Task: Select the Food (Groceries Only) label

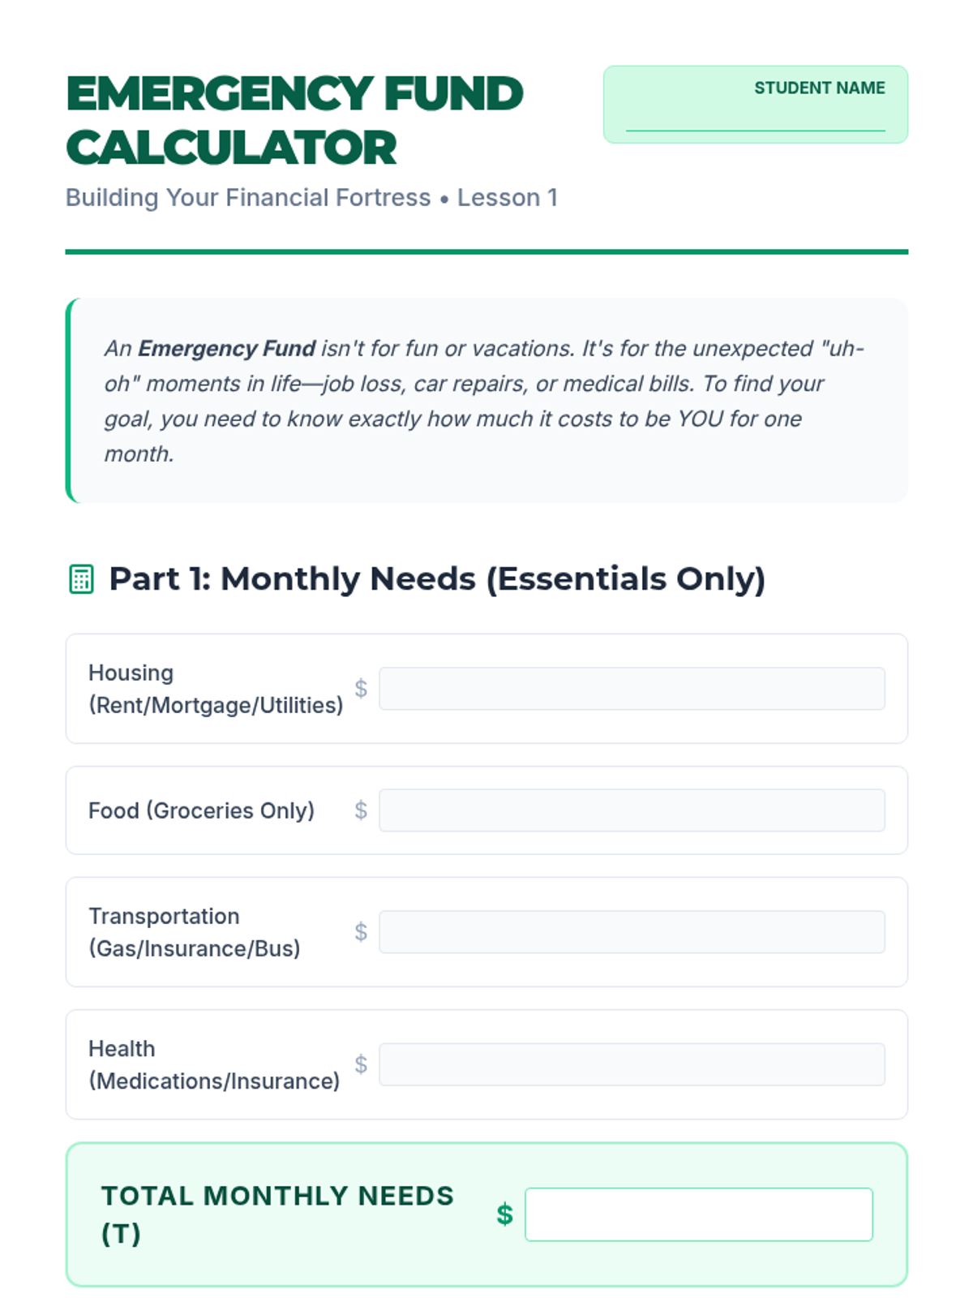Action: click(x=201, y=810)
